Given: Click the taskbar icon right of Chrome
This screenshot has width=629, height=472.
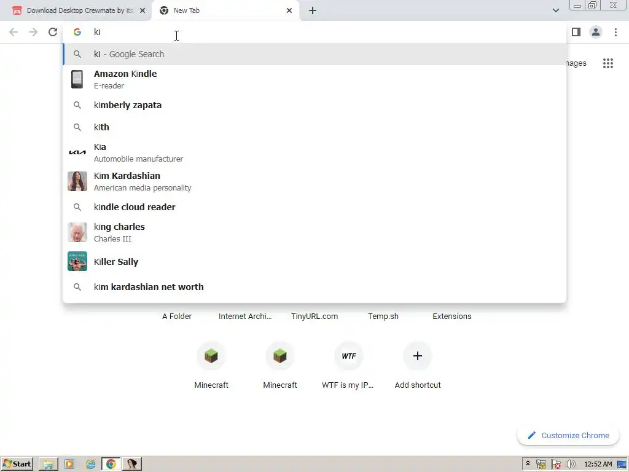Looking at the screenshot, I should click(x=132, y=465).
